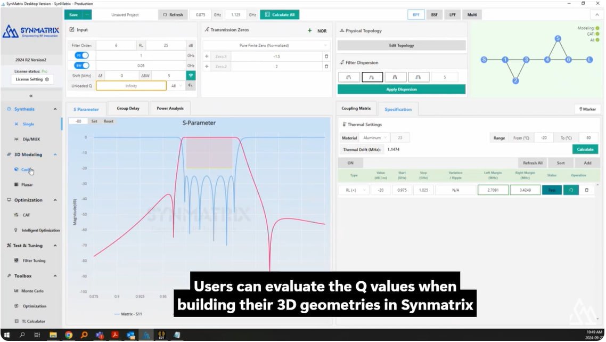Viewport: 606px width, 342px height.
Task: Click the Add specification button
Action: [587, 162]
